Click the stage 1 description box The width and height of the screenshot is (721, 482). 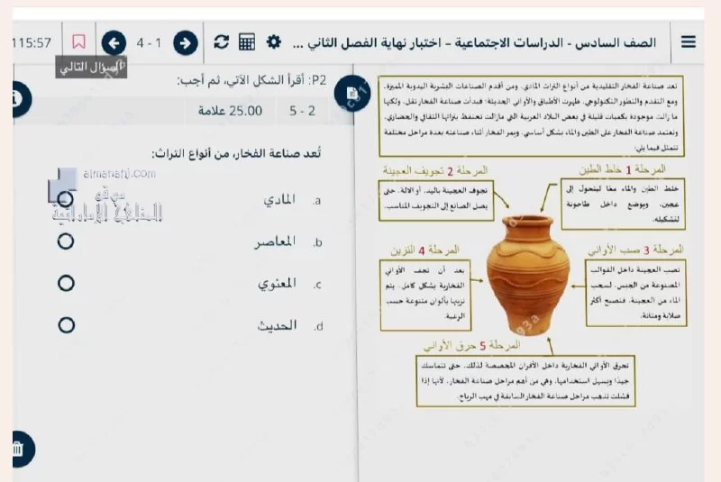[623, 204]
